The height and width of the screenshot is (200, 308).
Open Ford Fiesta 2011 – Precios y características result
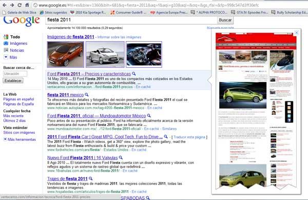pyautogui.click(x=89, y=74)
